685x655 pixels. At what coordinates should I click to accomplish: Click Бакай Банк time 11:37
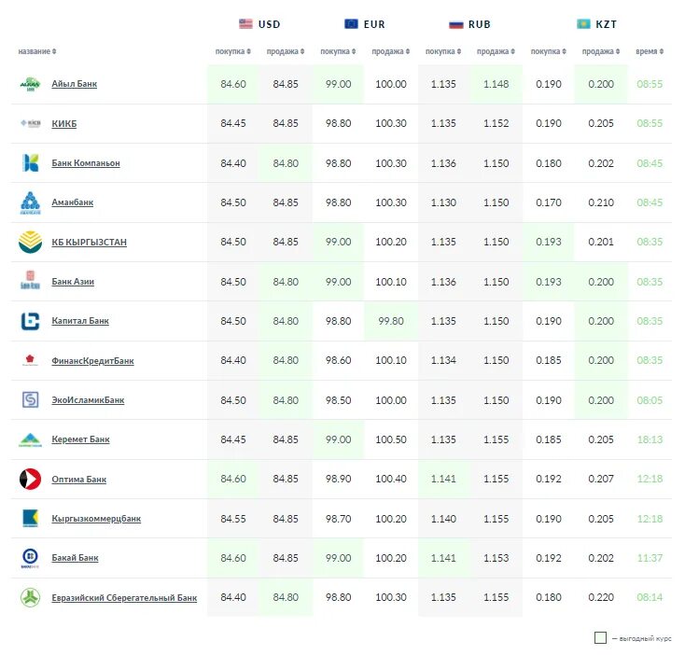click(650, 558)
